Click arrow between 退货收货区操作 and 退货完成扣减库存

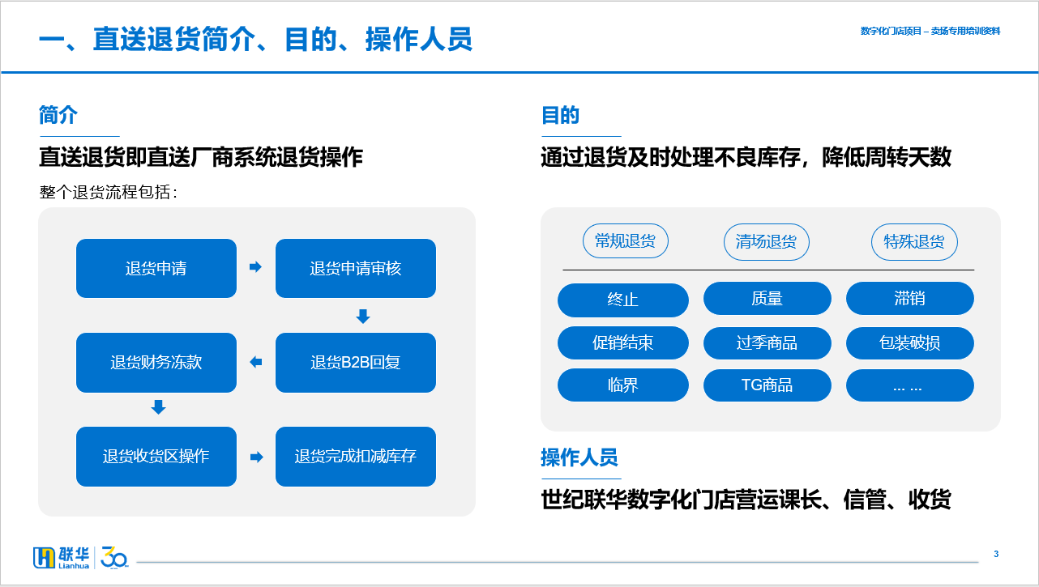(x=256, y=457)
